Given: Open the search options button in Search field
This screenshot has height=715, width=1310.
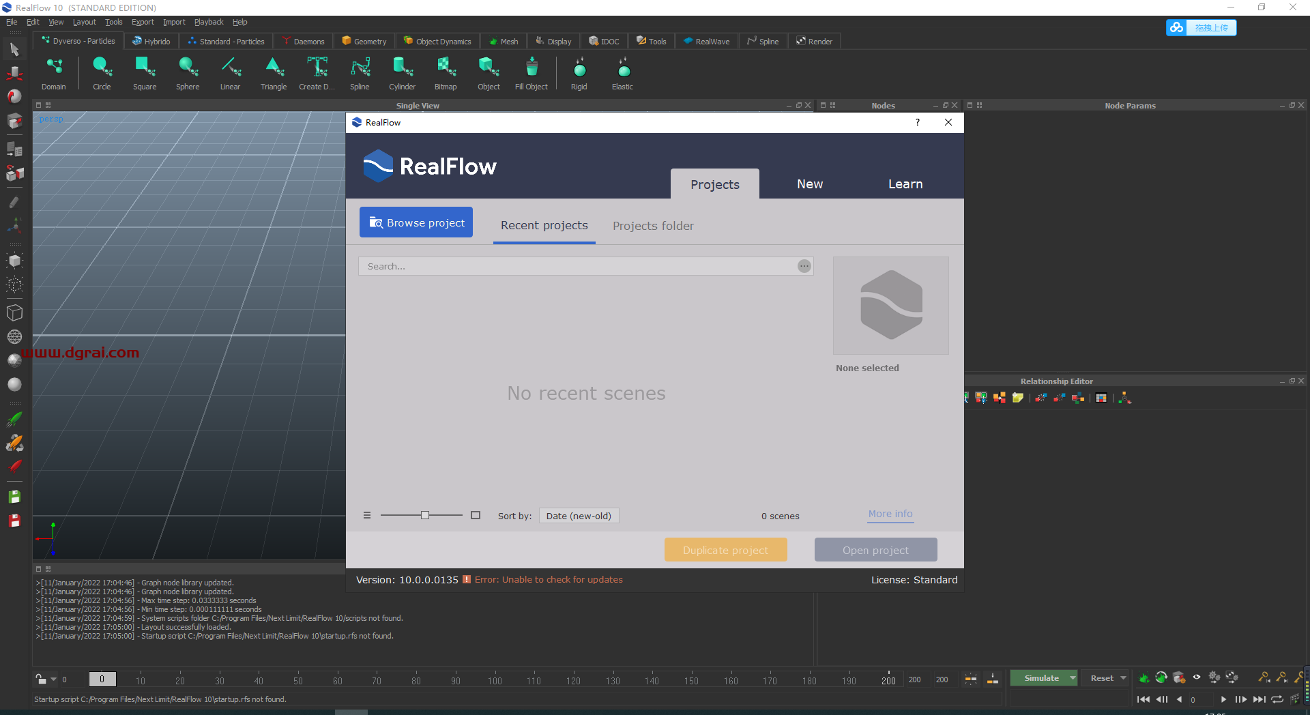Looking at the screenshot, I should click(x=804, y=266).
